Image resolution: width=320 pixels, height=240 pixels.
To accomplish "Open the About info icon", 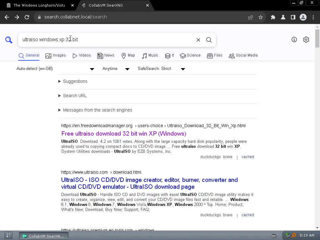I will [x=294, y=40].
